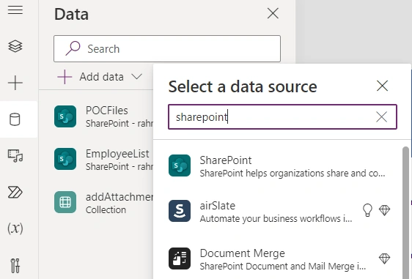Click the SharePoint connector icon

[x=180, y=165]
